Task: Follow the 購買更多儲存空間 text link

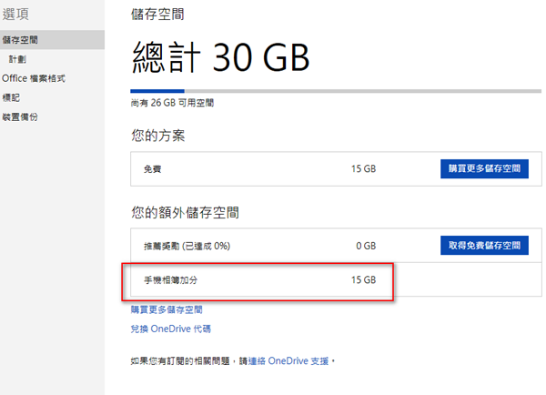Action: [x=167, y=310]
